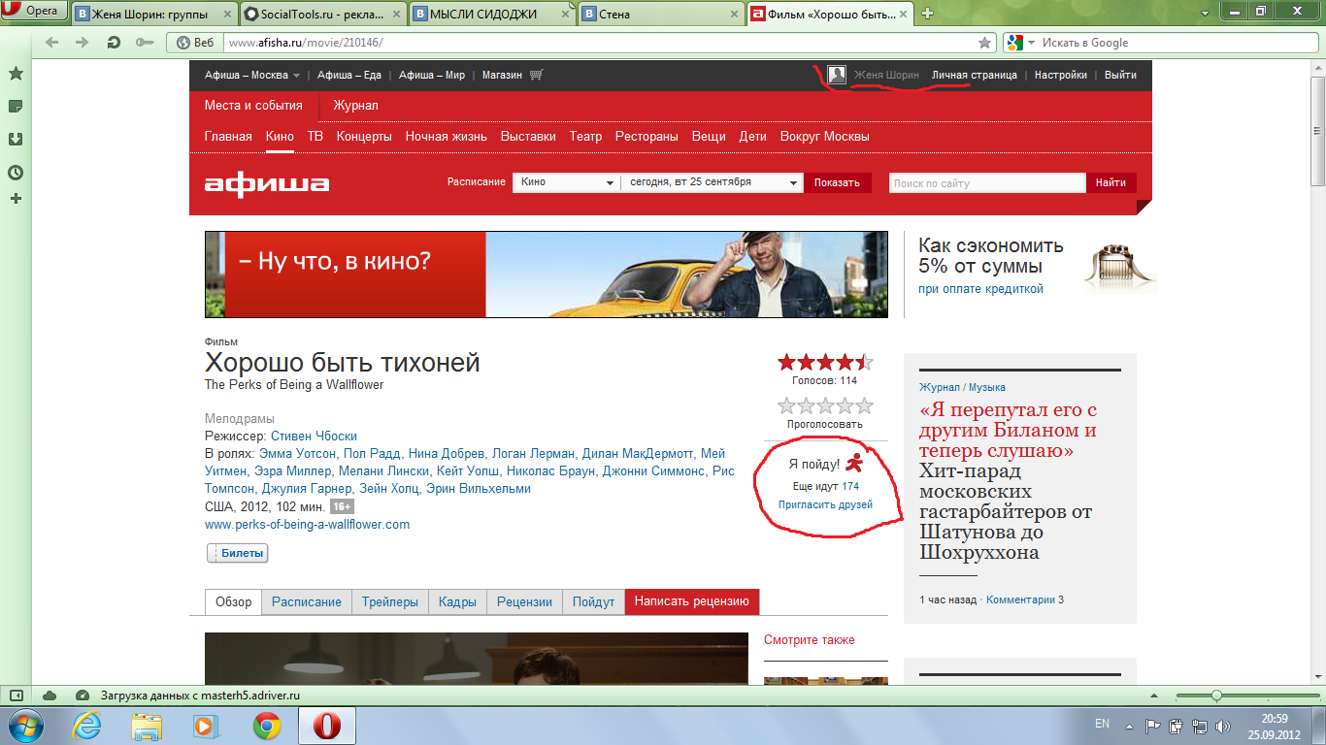Open the Bookmarks star panel in sidebar
Viewport: 1326px width, 745px height.
tap(16, 74)
